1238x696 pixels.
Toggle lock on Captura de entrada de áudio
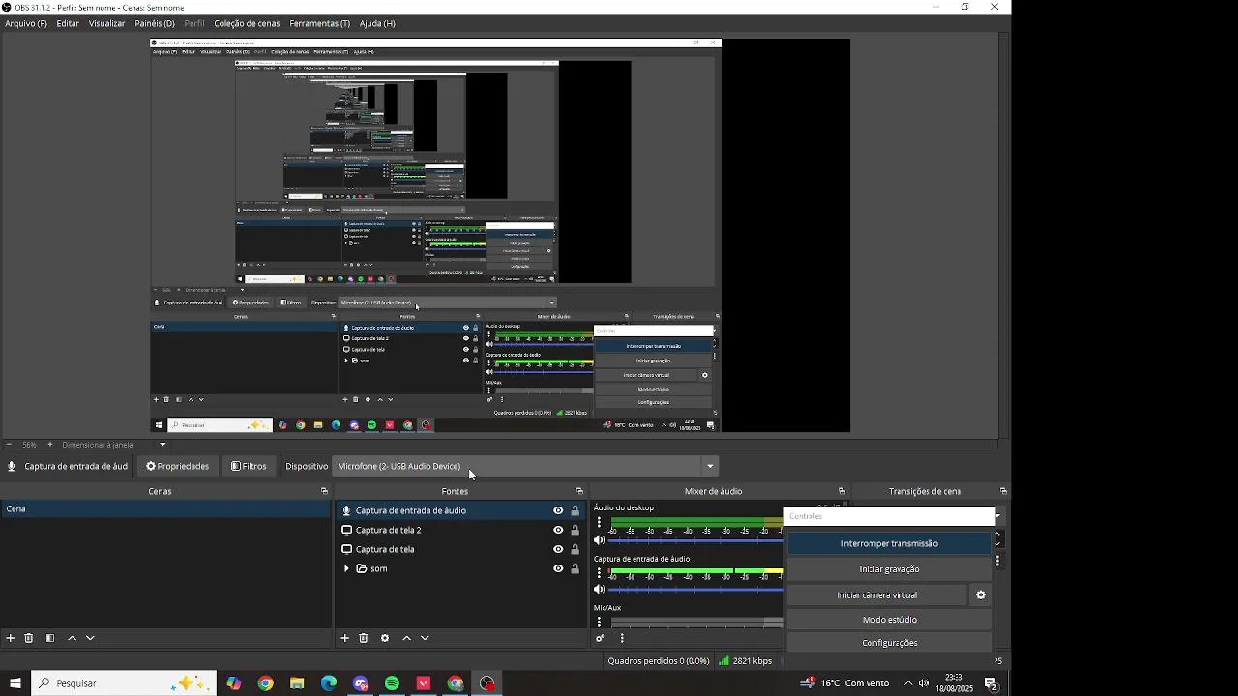pos(575,510)
